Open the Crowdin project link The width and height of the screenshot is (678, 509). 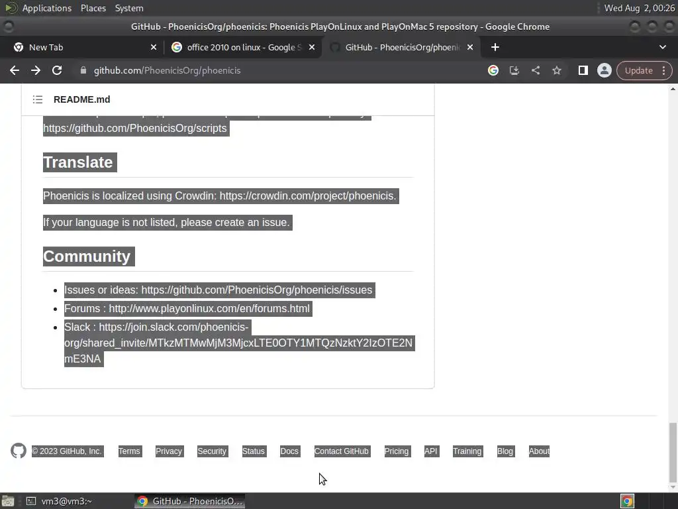307,196
